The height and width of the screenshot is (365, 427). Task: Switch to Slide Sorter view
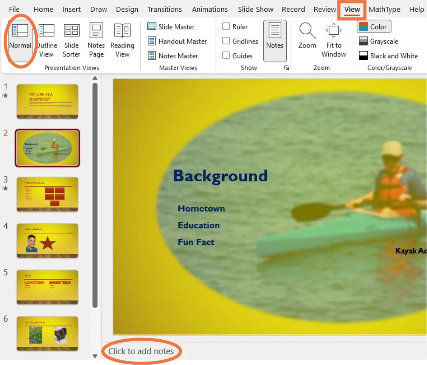(71, 40)
